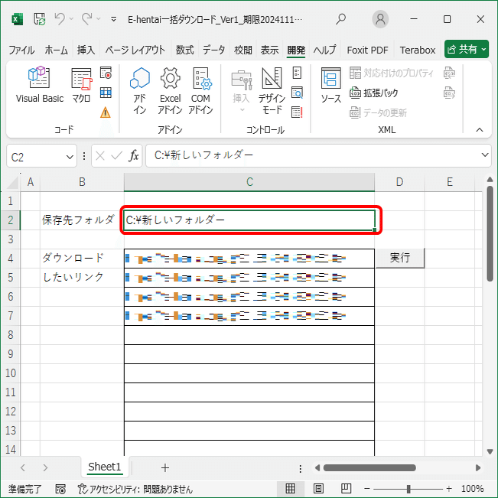Add a new sheet
Viewport: 498px width, 498px height.
click(x=164, y=467)
